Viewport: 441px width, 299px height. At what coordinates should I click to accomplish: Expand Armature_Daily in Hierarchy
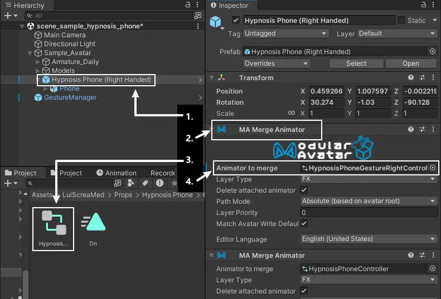[x=38, y=62]
